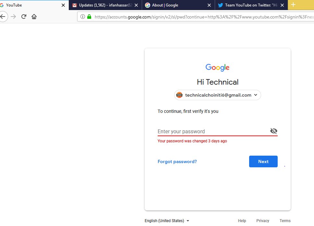Switch to Team YouTube on Twitter tab
The image size is (314, 226).
251,5
